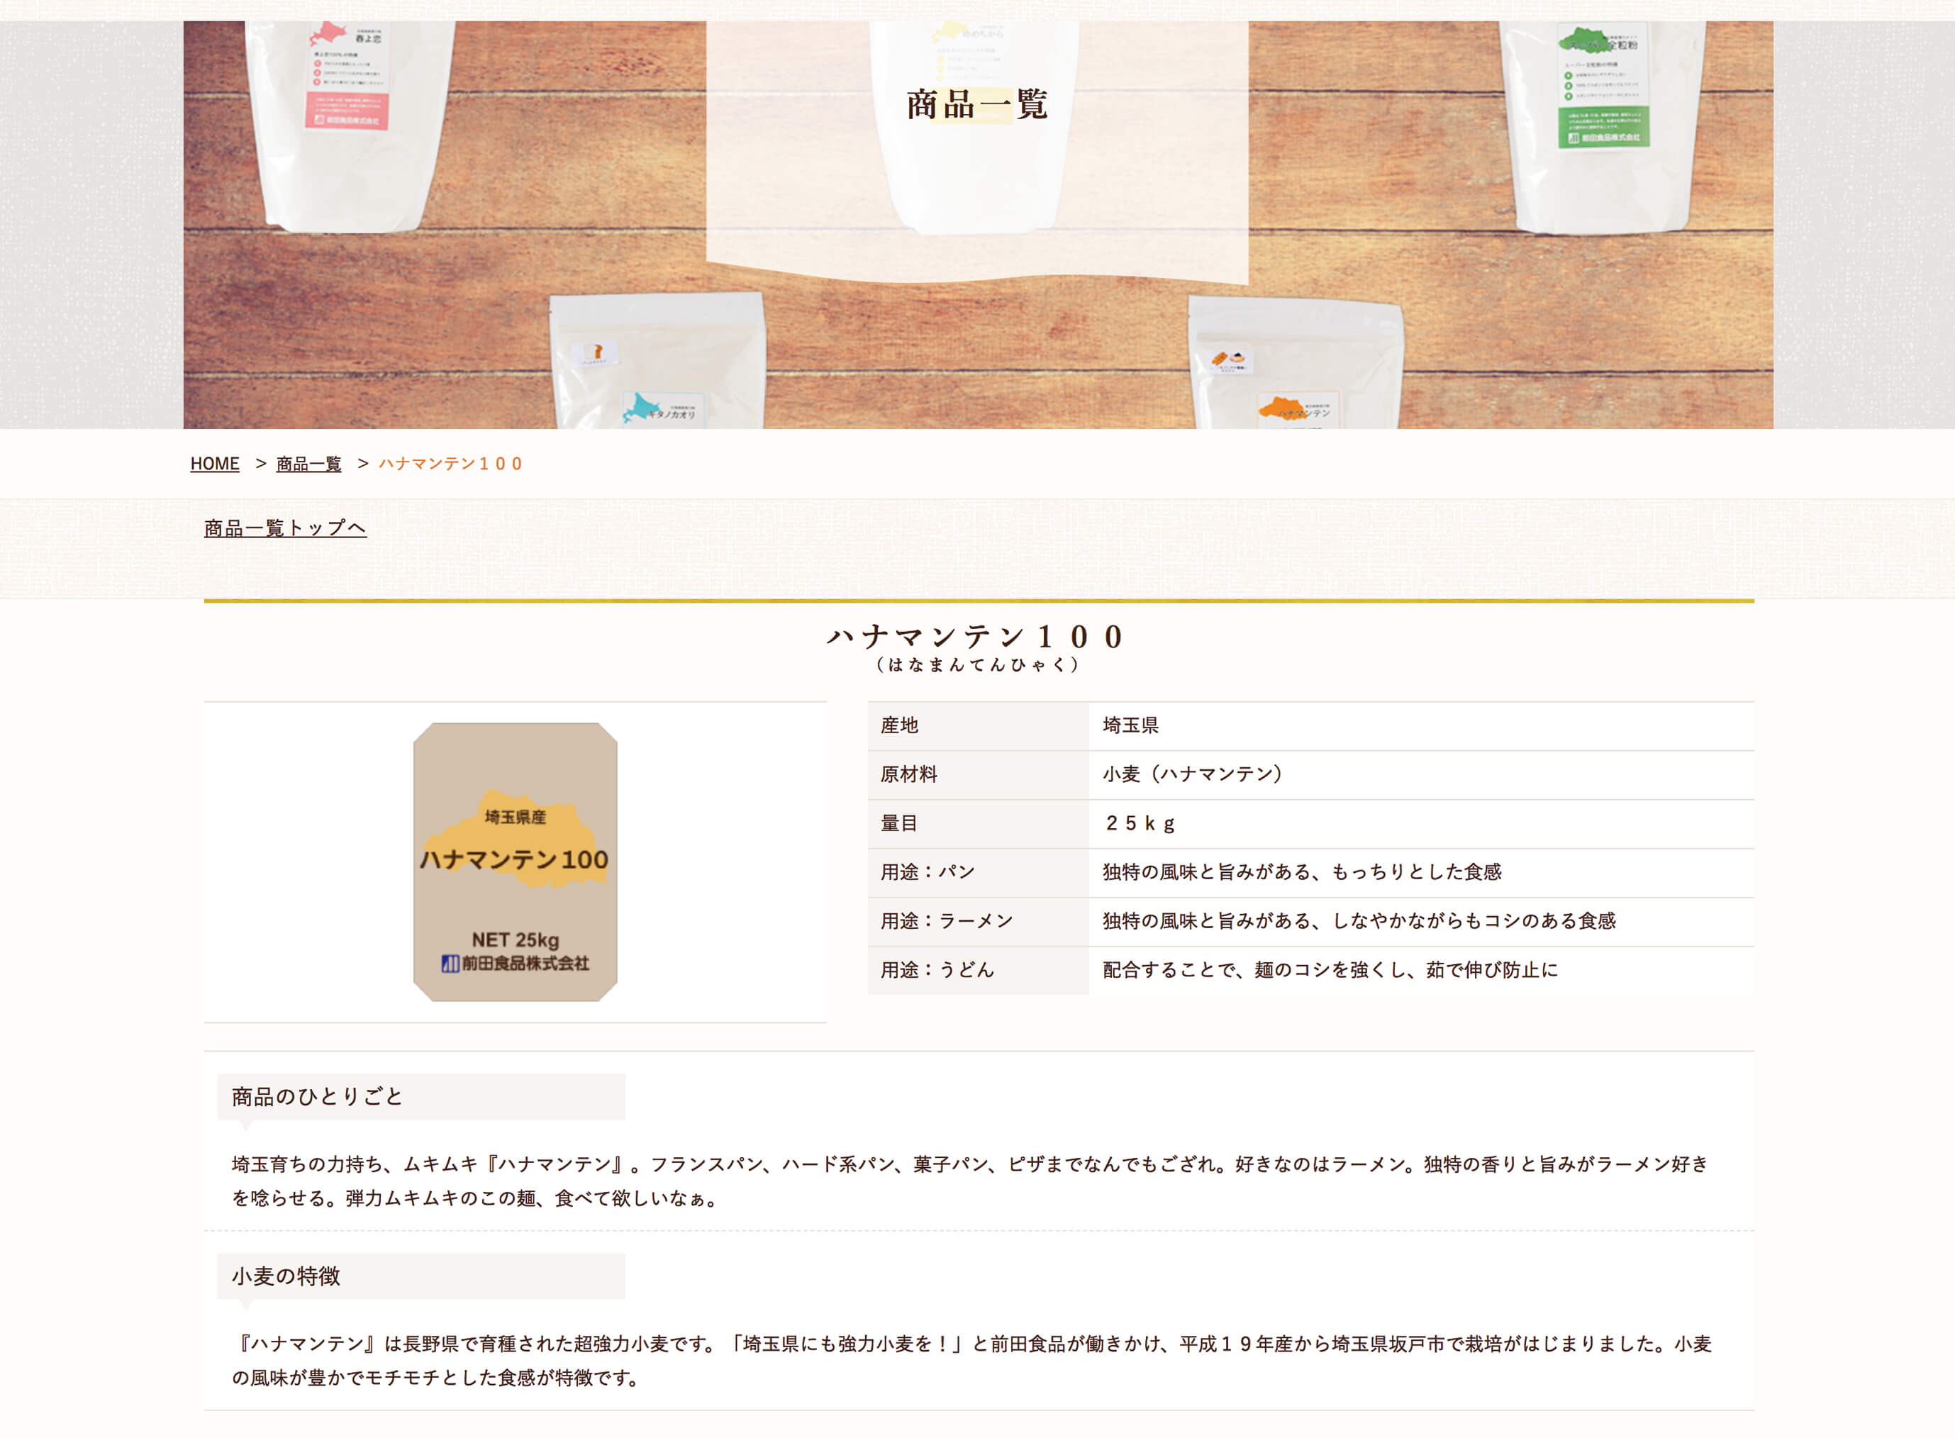The height and width of the screenshot is (1438, 1955).
Task: Open 商品一覧 breadcrumb link
Action: coord(308,463)
